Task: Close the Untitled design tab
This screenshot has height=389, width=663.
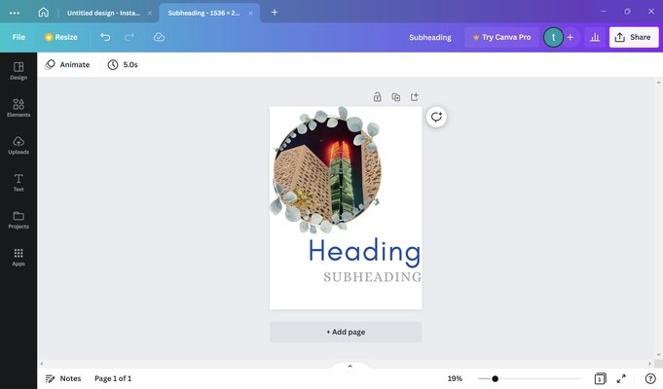Action: point(150,13)
